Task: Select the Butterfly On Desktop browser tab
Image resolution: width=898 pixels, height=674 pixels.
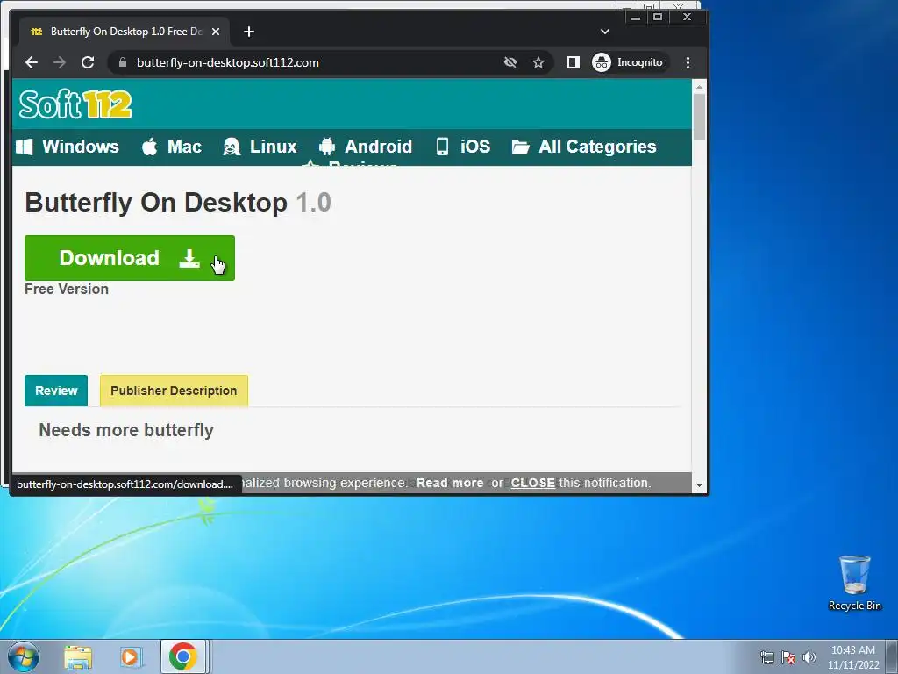Action: click(125, 32)
